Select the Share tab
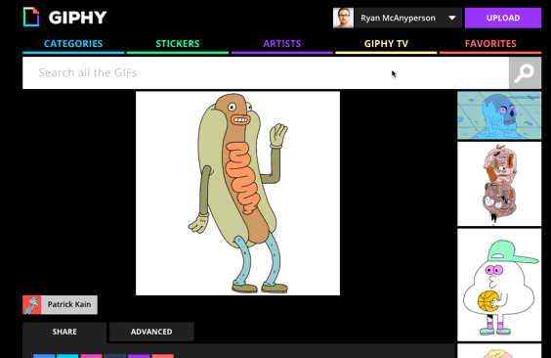Image resolution: width=551 pixels, height=358 pixels. pyautogui.click(x=64, y=332)
